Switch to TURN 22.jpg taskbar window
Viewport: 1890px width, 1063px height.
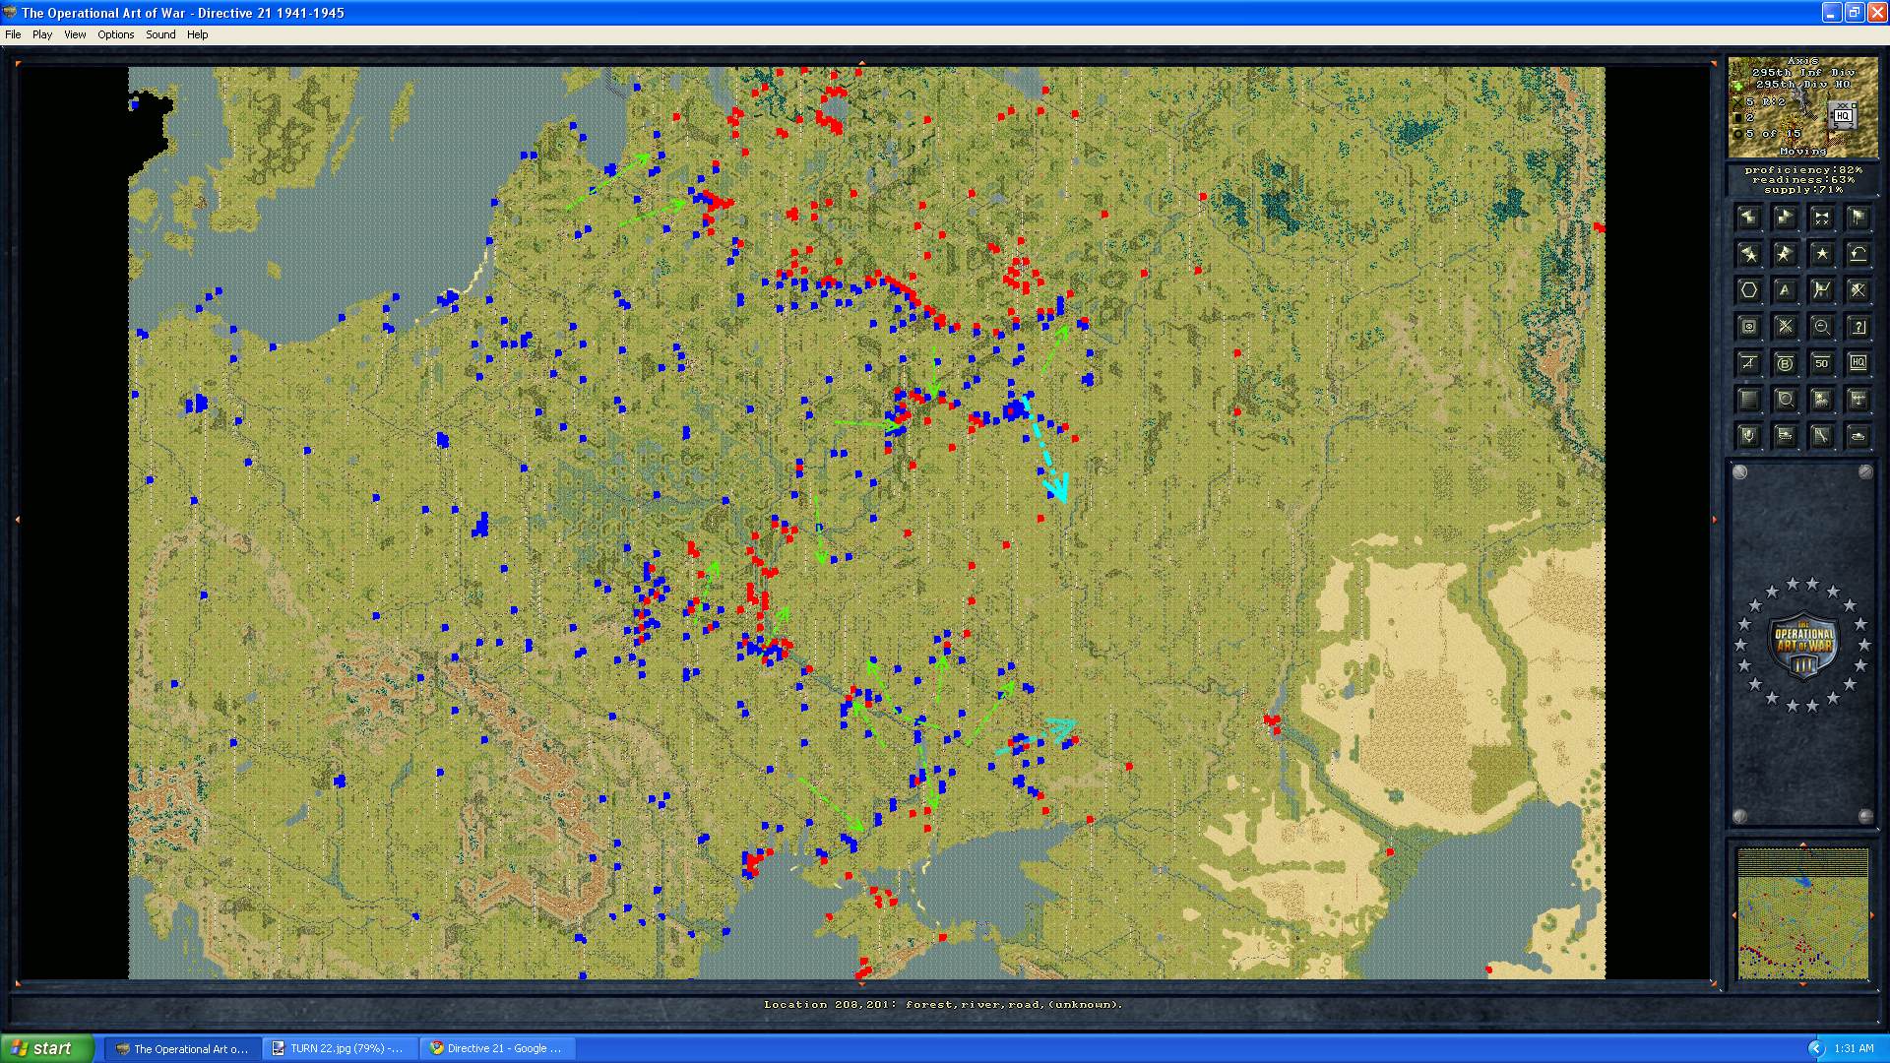coord(341,1048)
